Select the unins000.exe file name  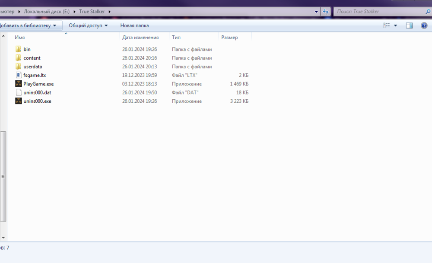coord(37,101)
